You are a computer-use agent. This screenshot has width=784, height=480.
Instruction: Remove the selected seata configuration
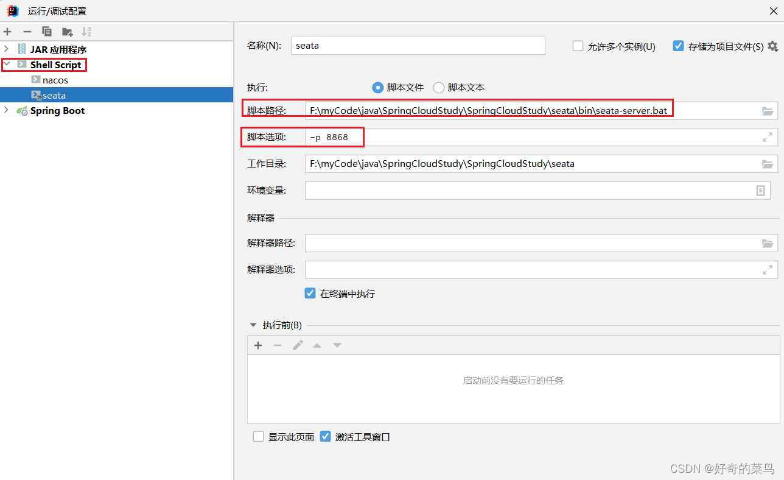click(x=27, y=31)
